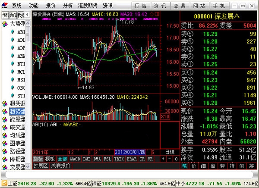Screen dimensions: 259x188
Task: Click the 关联报价 button
Action: click(x=60, y=166)
